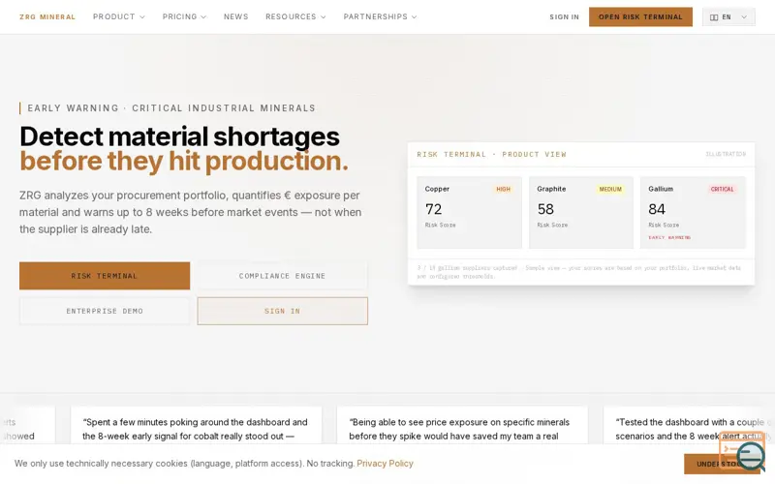
Task: Click 'Detect material shortages' headline
Action: coord(179,136)
